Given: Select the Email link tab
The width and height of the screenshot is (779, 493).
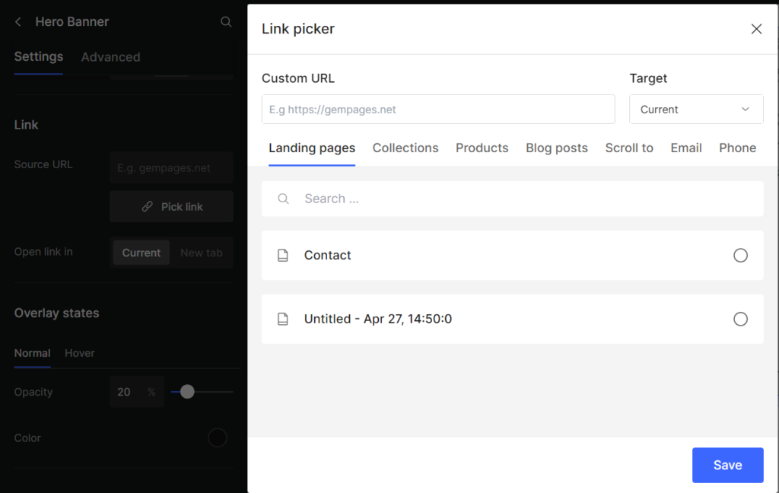Looking at the screenshot, I should coord(685,148).
